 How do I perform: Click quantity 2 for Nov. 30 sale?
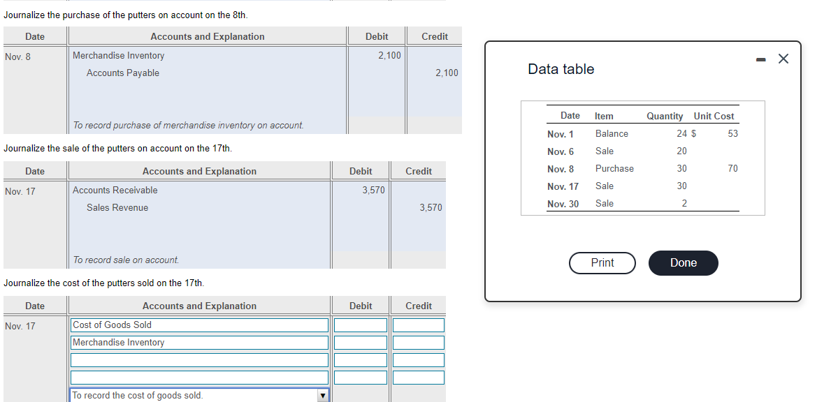pos(685,203)
